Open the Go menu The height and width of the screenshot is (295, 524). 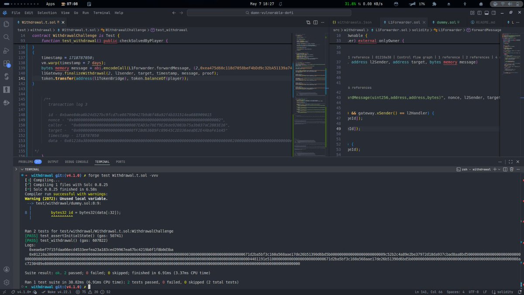tap(76, 13)
